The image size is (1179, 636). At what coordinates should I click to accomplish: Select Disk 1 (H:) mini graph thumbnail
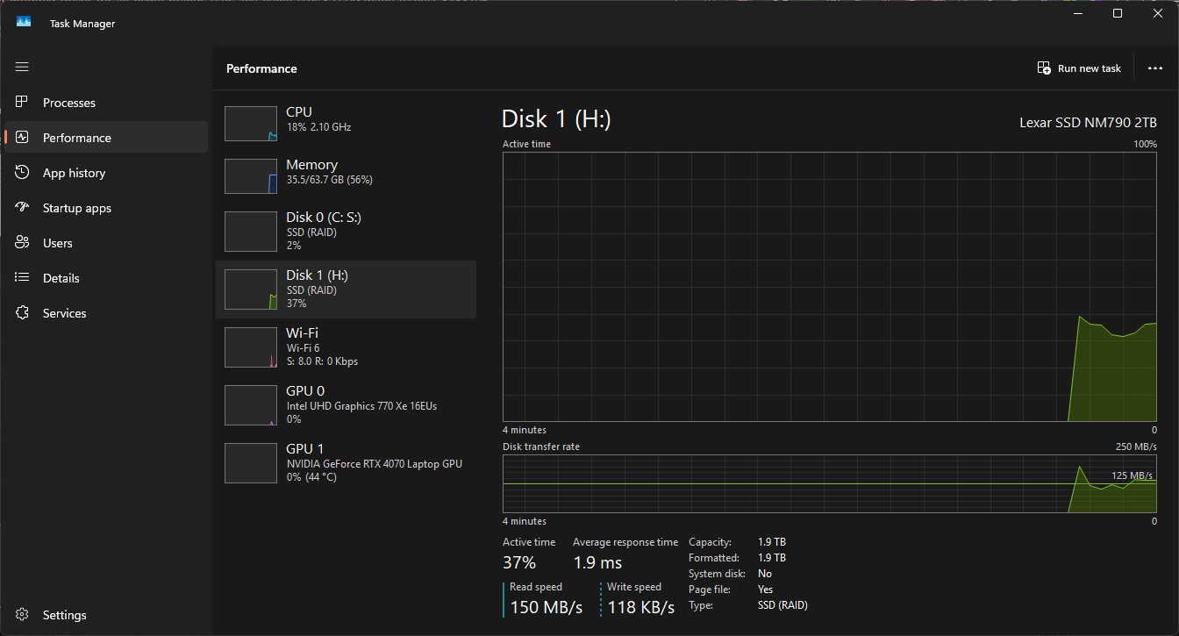[251, 289]
